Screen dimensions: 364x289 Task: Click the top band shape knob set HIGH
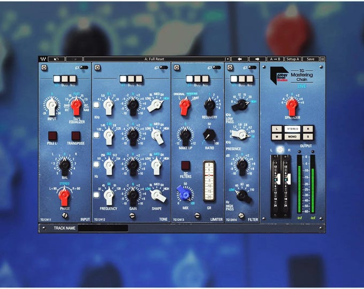tap(156, 105)
